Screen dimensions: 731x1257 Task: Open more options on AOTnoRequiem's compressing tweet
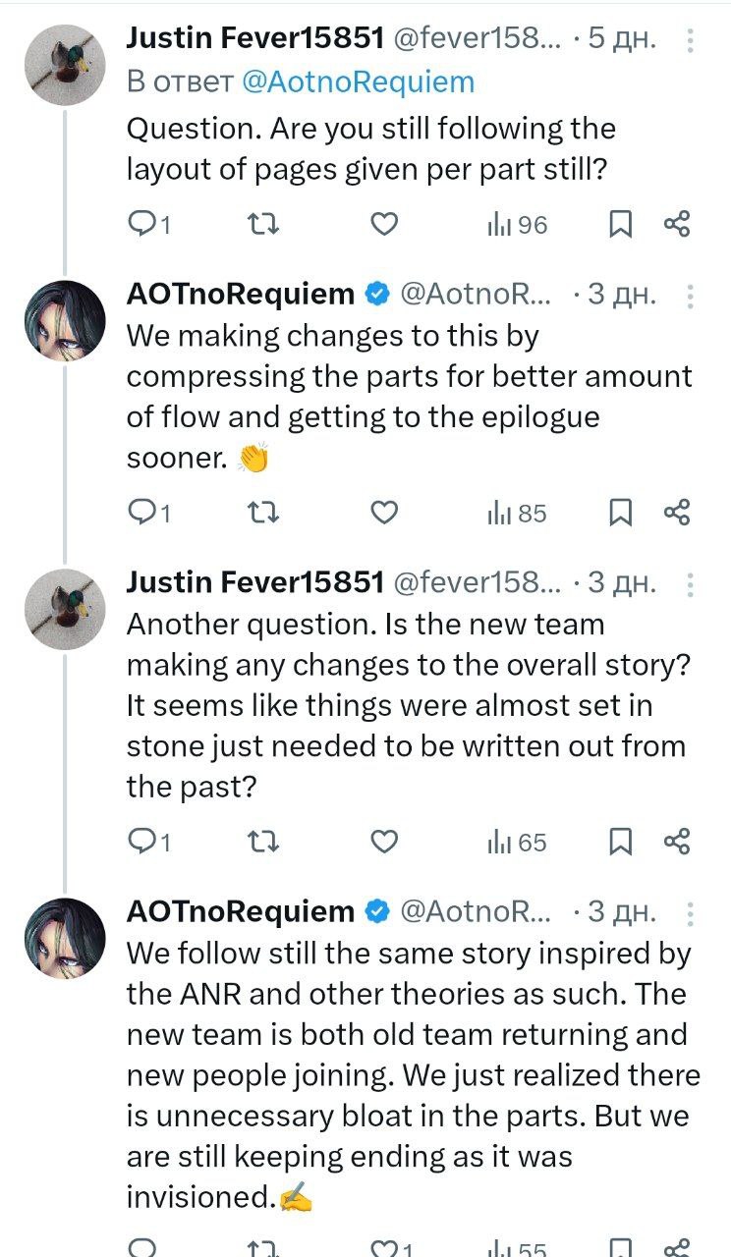click(x=691, y=295)
